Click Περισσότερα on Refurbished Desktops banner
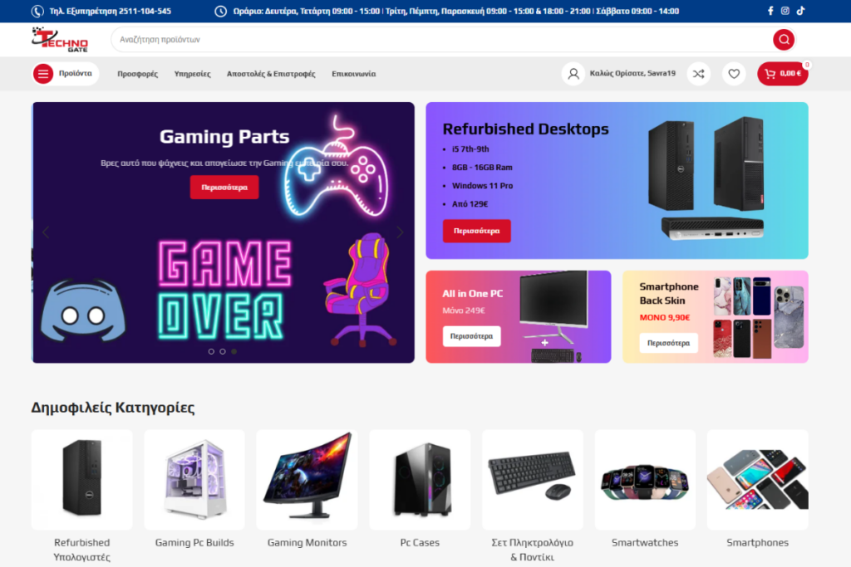The height and width of the screenshot is (567, 851). (x=476, y=231)
